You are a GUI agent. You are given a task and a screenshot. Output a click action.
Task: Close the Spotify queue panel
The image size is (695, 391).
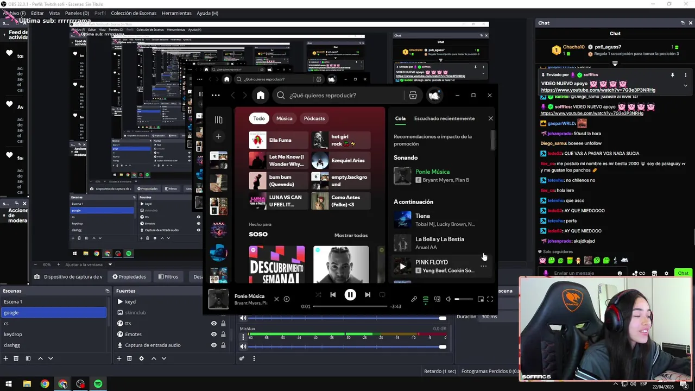[491, 118]
